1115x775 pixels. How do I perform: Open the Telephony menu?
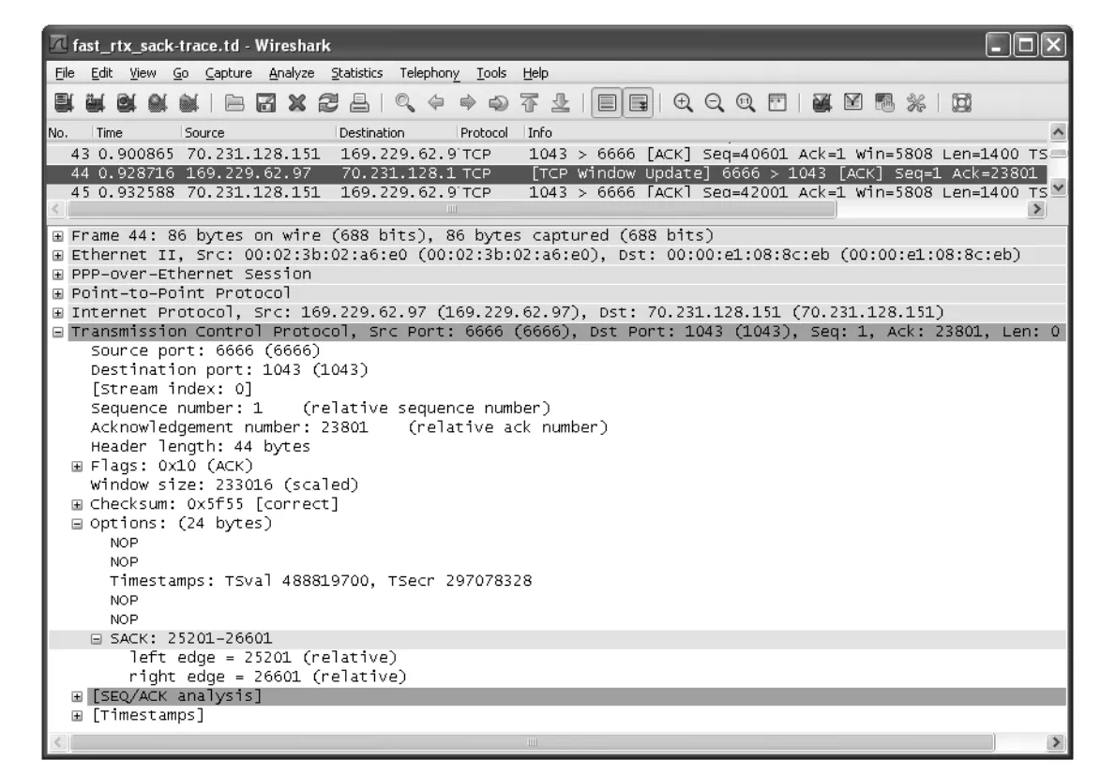(x=429, y=73)
